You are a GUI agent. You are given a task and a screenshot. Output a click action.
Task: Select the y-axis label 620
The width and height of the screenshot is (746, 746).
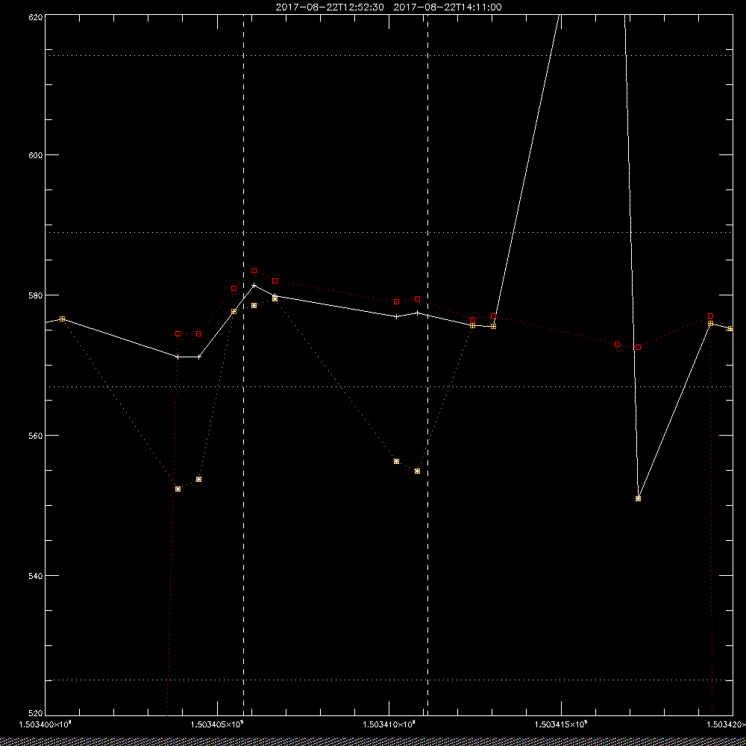36,16
